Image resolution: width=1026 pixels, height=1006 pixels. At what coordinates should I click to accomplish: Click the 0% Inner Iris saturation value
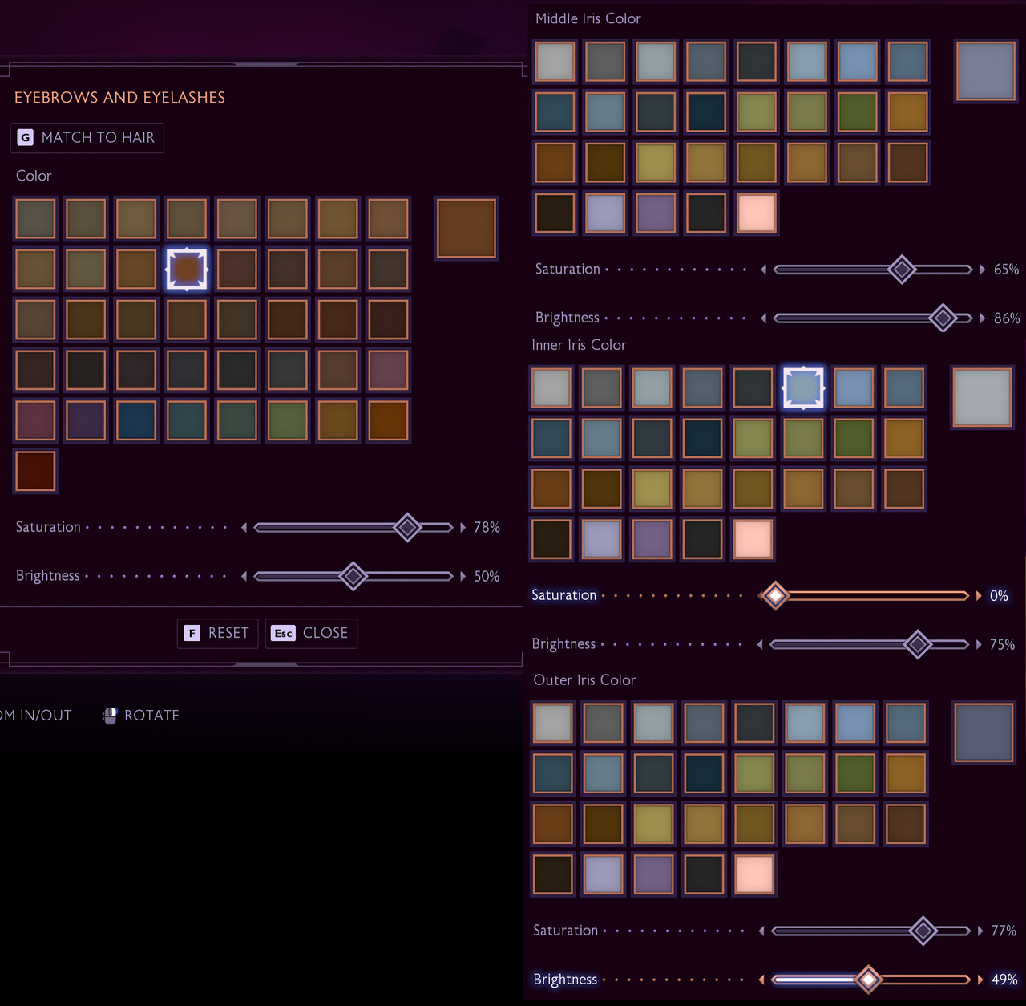click(999, 595)
